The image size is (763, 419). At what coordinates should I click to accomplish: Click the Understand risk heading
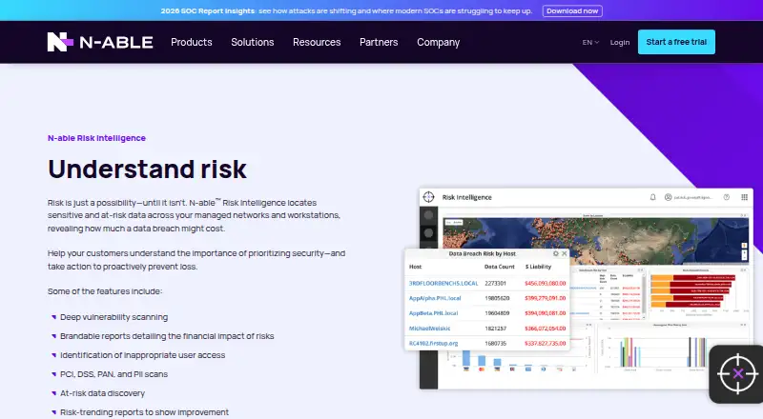(x=147, y=170)
